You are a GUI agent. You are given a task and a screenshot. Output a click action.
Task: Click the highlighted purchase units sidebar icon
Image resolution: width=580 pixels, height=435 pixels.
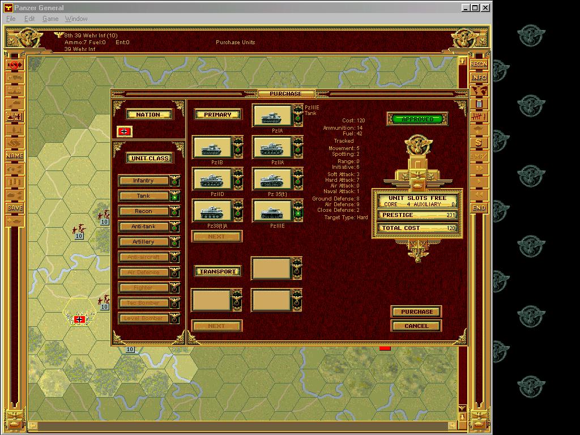click(15, 117)
